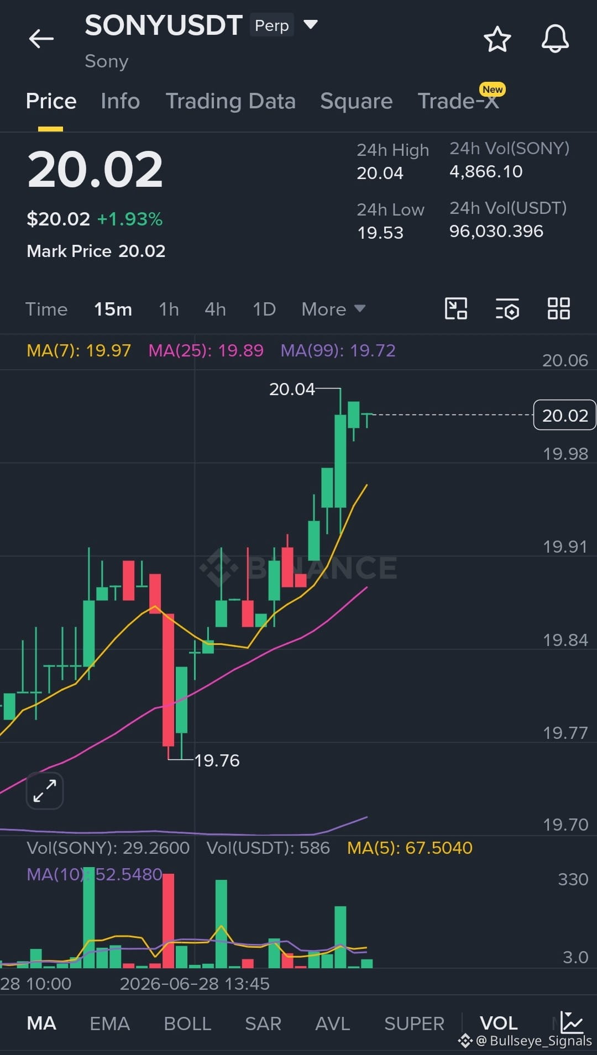Open the multi-chart grid layout icon

558,308
